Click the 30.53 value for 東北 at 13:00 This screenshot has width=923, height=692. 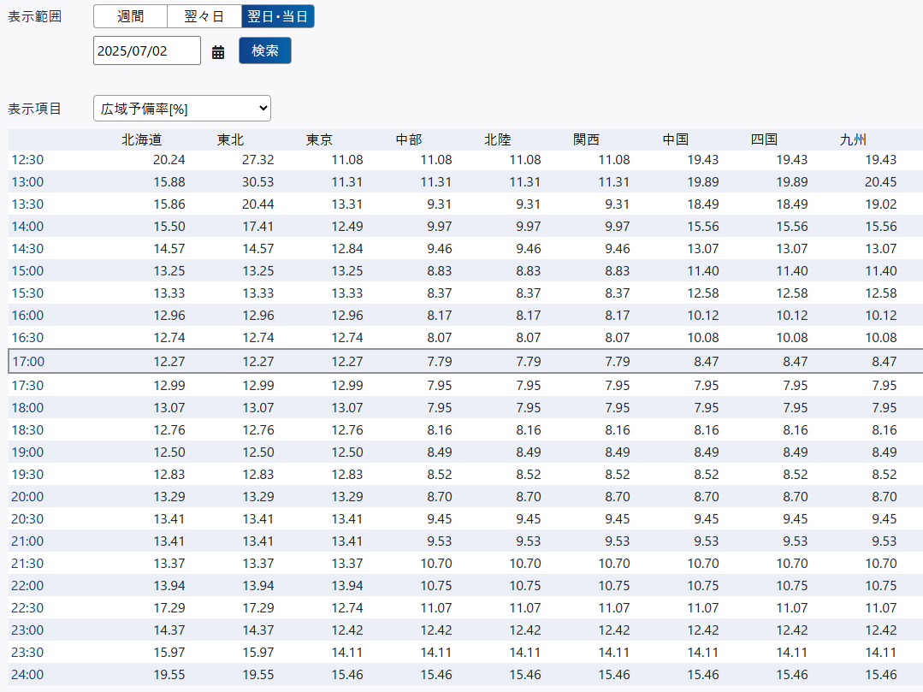click(x=257, y=182)
